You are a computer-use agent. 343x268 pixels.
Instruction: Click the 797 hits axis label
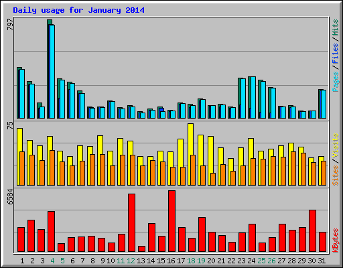click(10, 25)
